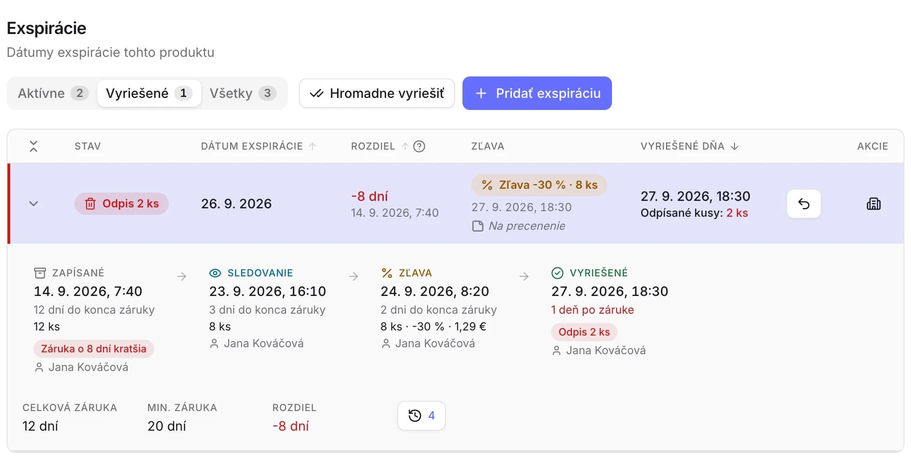The height and width of the screenshot is (467, 911).
Task: Click the user icon under Vyriešené step
Action: coord(557,351)
